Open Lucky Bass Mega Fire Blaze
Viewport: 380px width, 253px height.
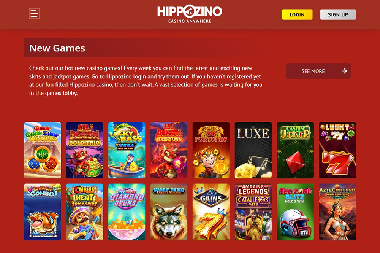pyautogui.click(x=127, y=150)
